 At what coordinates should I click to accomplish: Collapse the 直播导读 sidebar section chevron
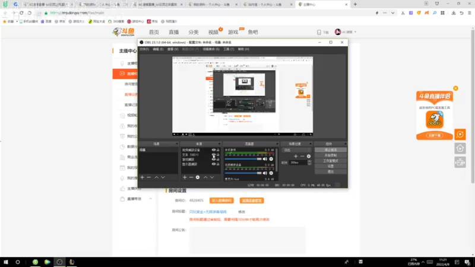(x=151, y=199)
